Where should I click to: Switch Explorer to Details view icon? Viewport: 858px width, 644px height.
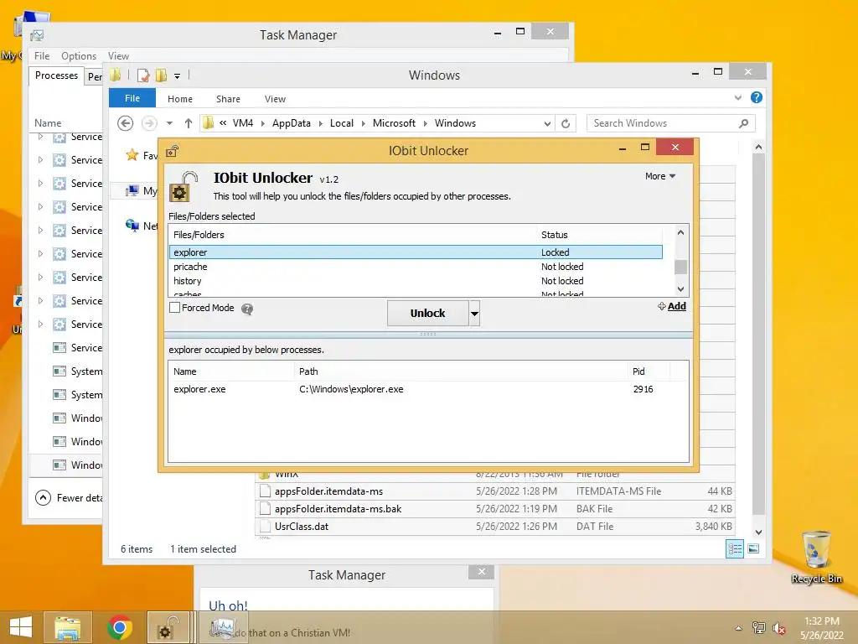click(734, 548)
